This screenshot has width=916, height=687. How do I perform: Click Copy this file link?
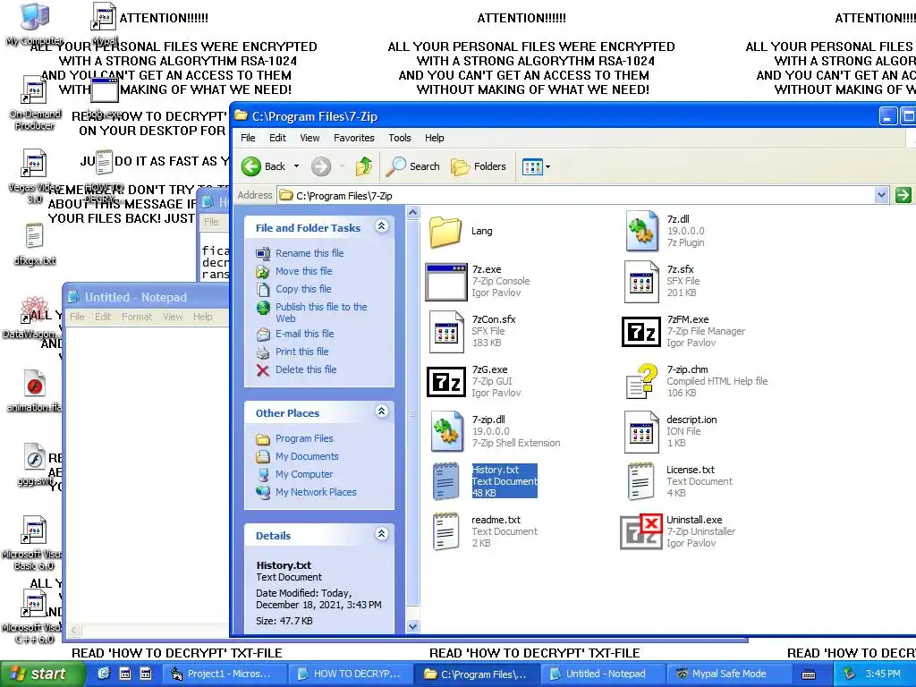tap(303, 289)
